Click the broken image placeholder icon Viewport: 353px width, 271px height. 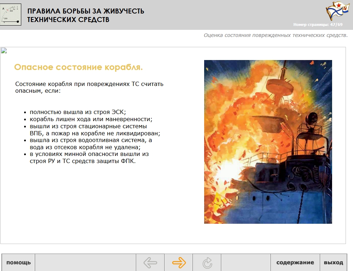[4, 50]
